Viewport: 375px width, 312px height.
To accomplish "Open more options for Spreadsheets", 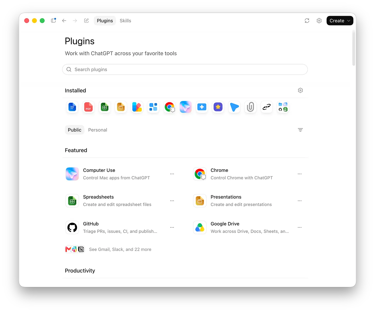I will coord(172,201).
